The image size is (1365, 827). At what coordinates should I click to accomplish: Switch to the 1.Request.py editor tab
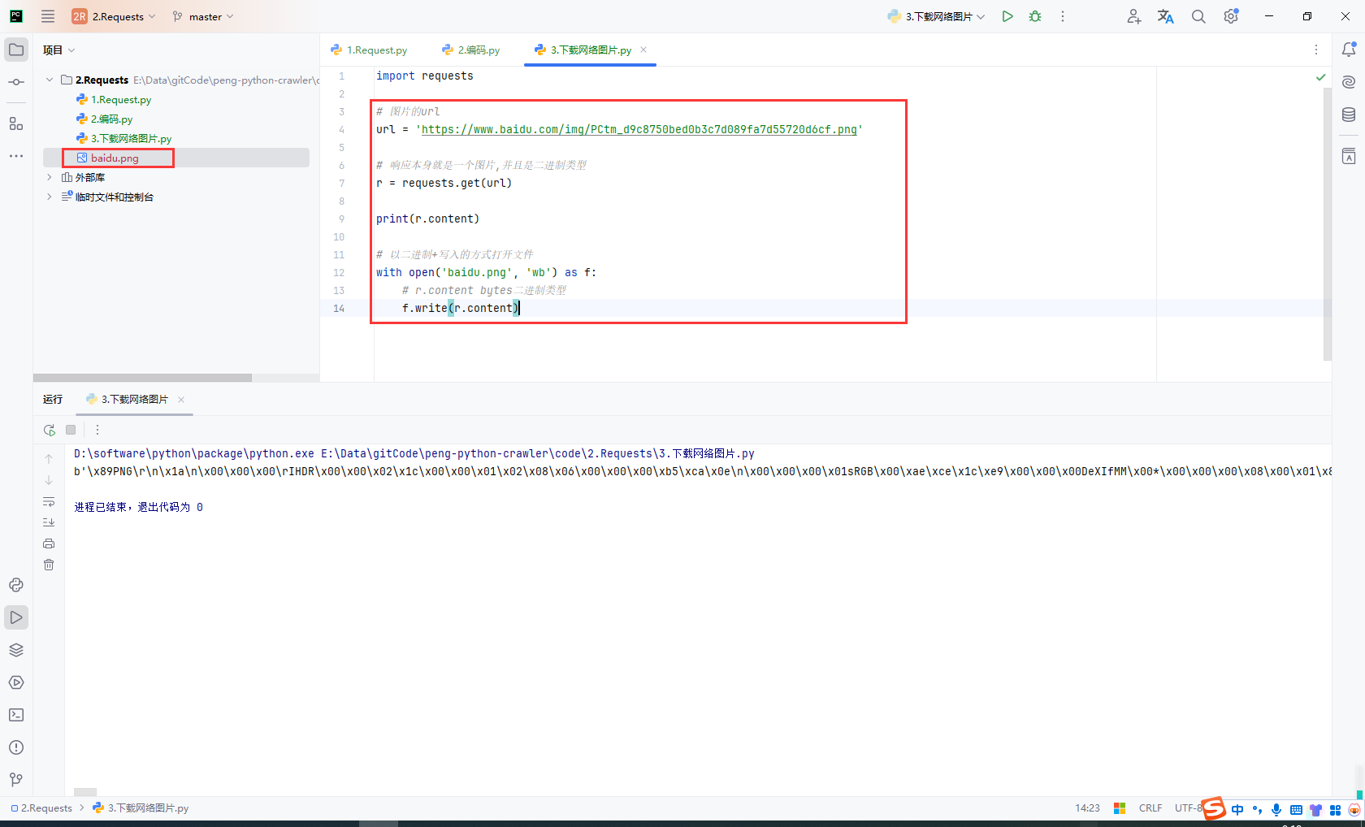(369, 50)
